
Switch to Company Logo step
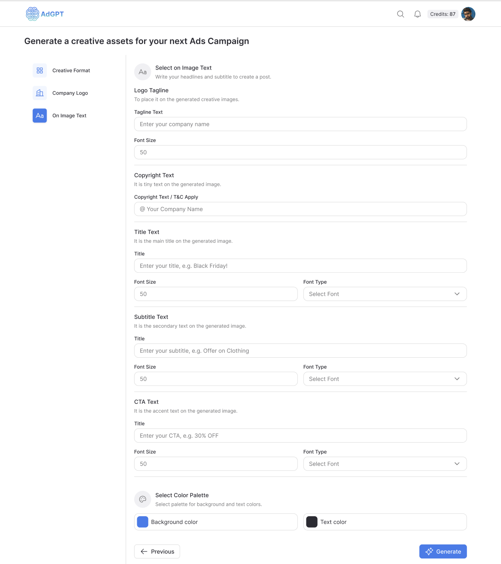[70, 93]
